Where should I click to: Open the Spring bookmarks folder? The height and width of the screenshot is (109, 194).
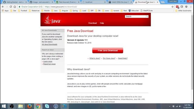click(74, 11)
